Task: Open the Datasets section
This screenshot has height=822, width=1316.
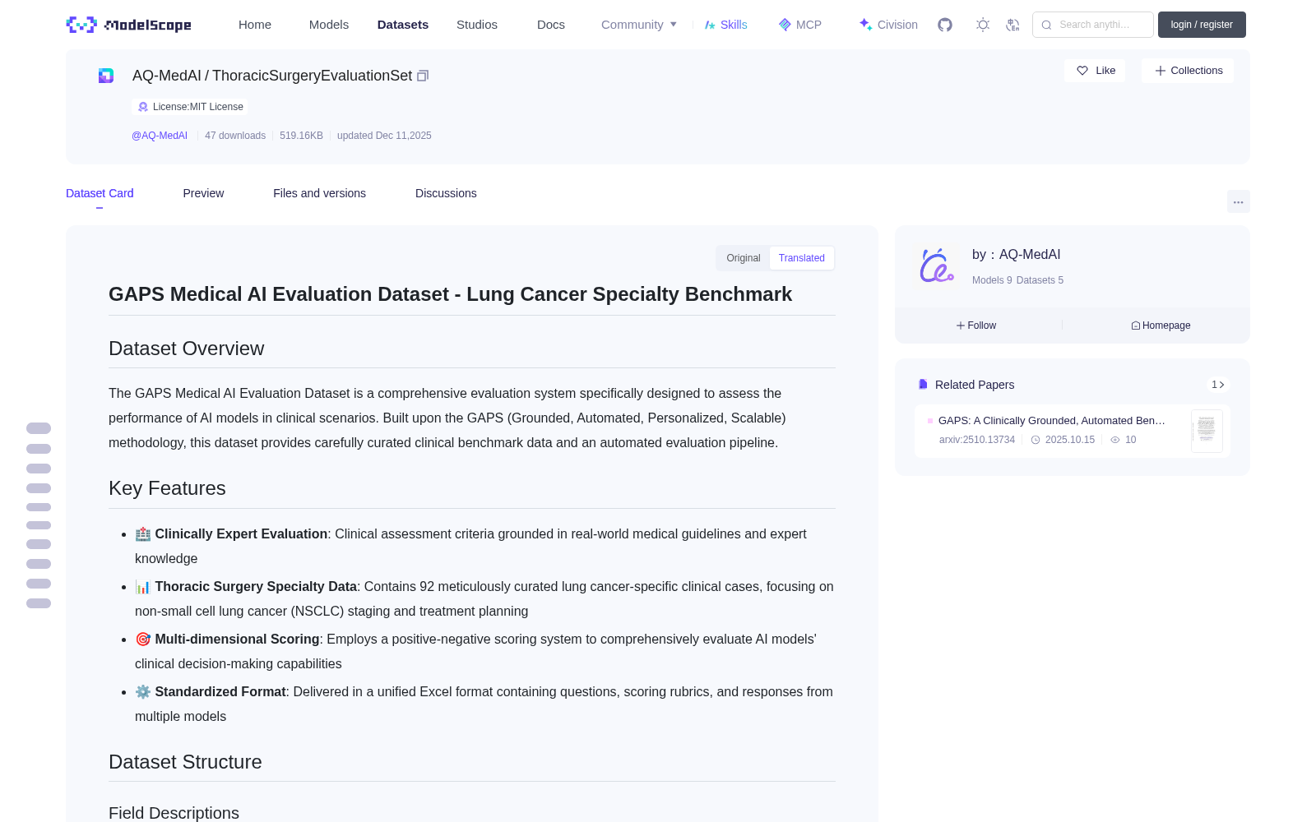Action: 403,25
